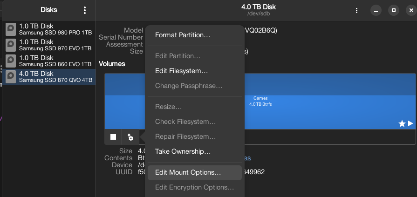Choose Edit Filesystem from the menu
417x197 pixels.
[181, 71]
